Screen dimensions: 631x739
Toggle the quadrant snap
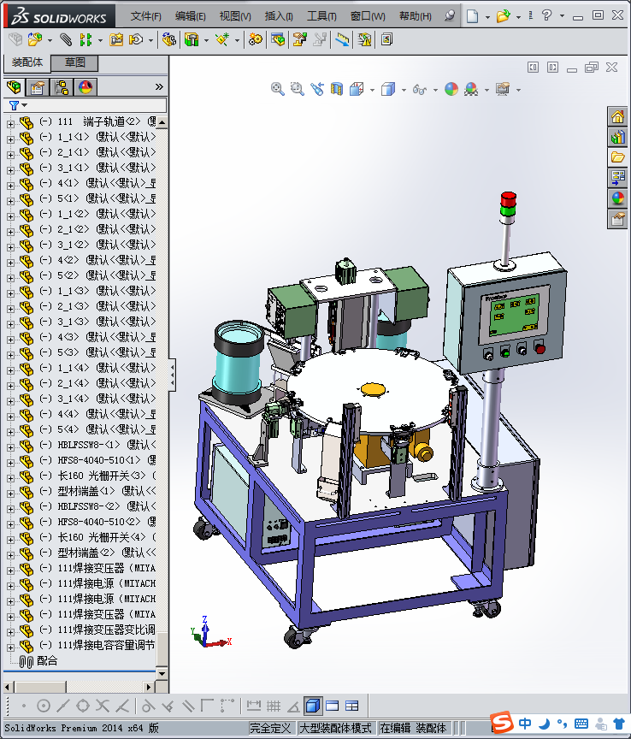(82, 706)
